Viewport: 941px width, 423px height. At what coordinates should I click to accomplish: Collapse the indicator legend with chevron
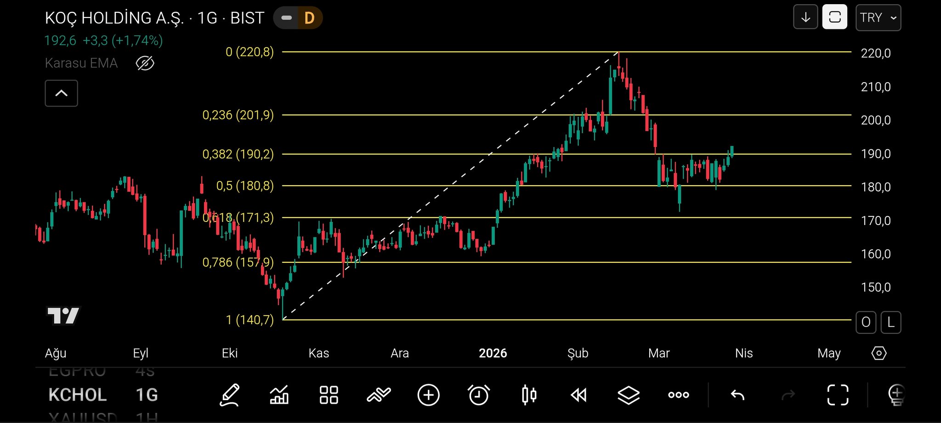click(61, 93)
